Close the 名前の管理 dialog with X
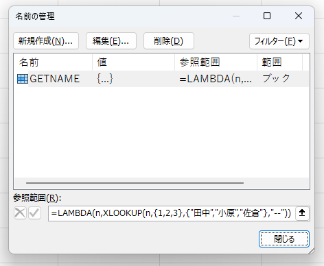This screenshot has width=324, height=266. pyautogui.click(x=299, y=16)
